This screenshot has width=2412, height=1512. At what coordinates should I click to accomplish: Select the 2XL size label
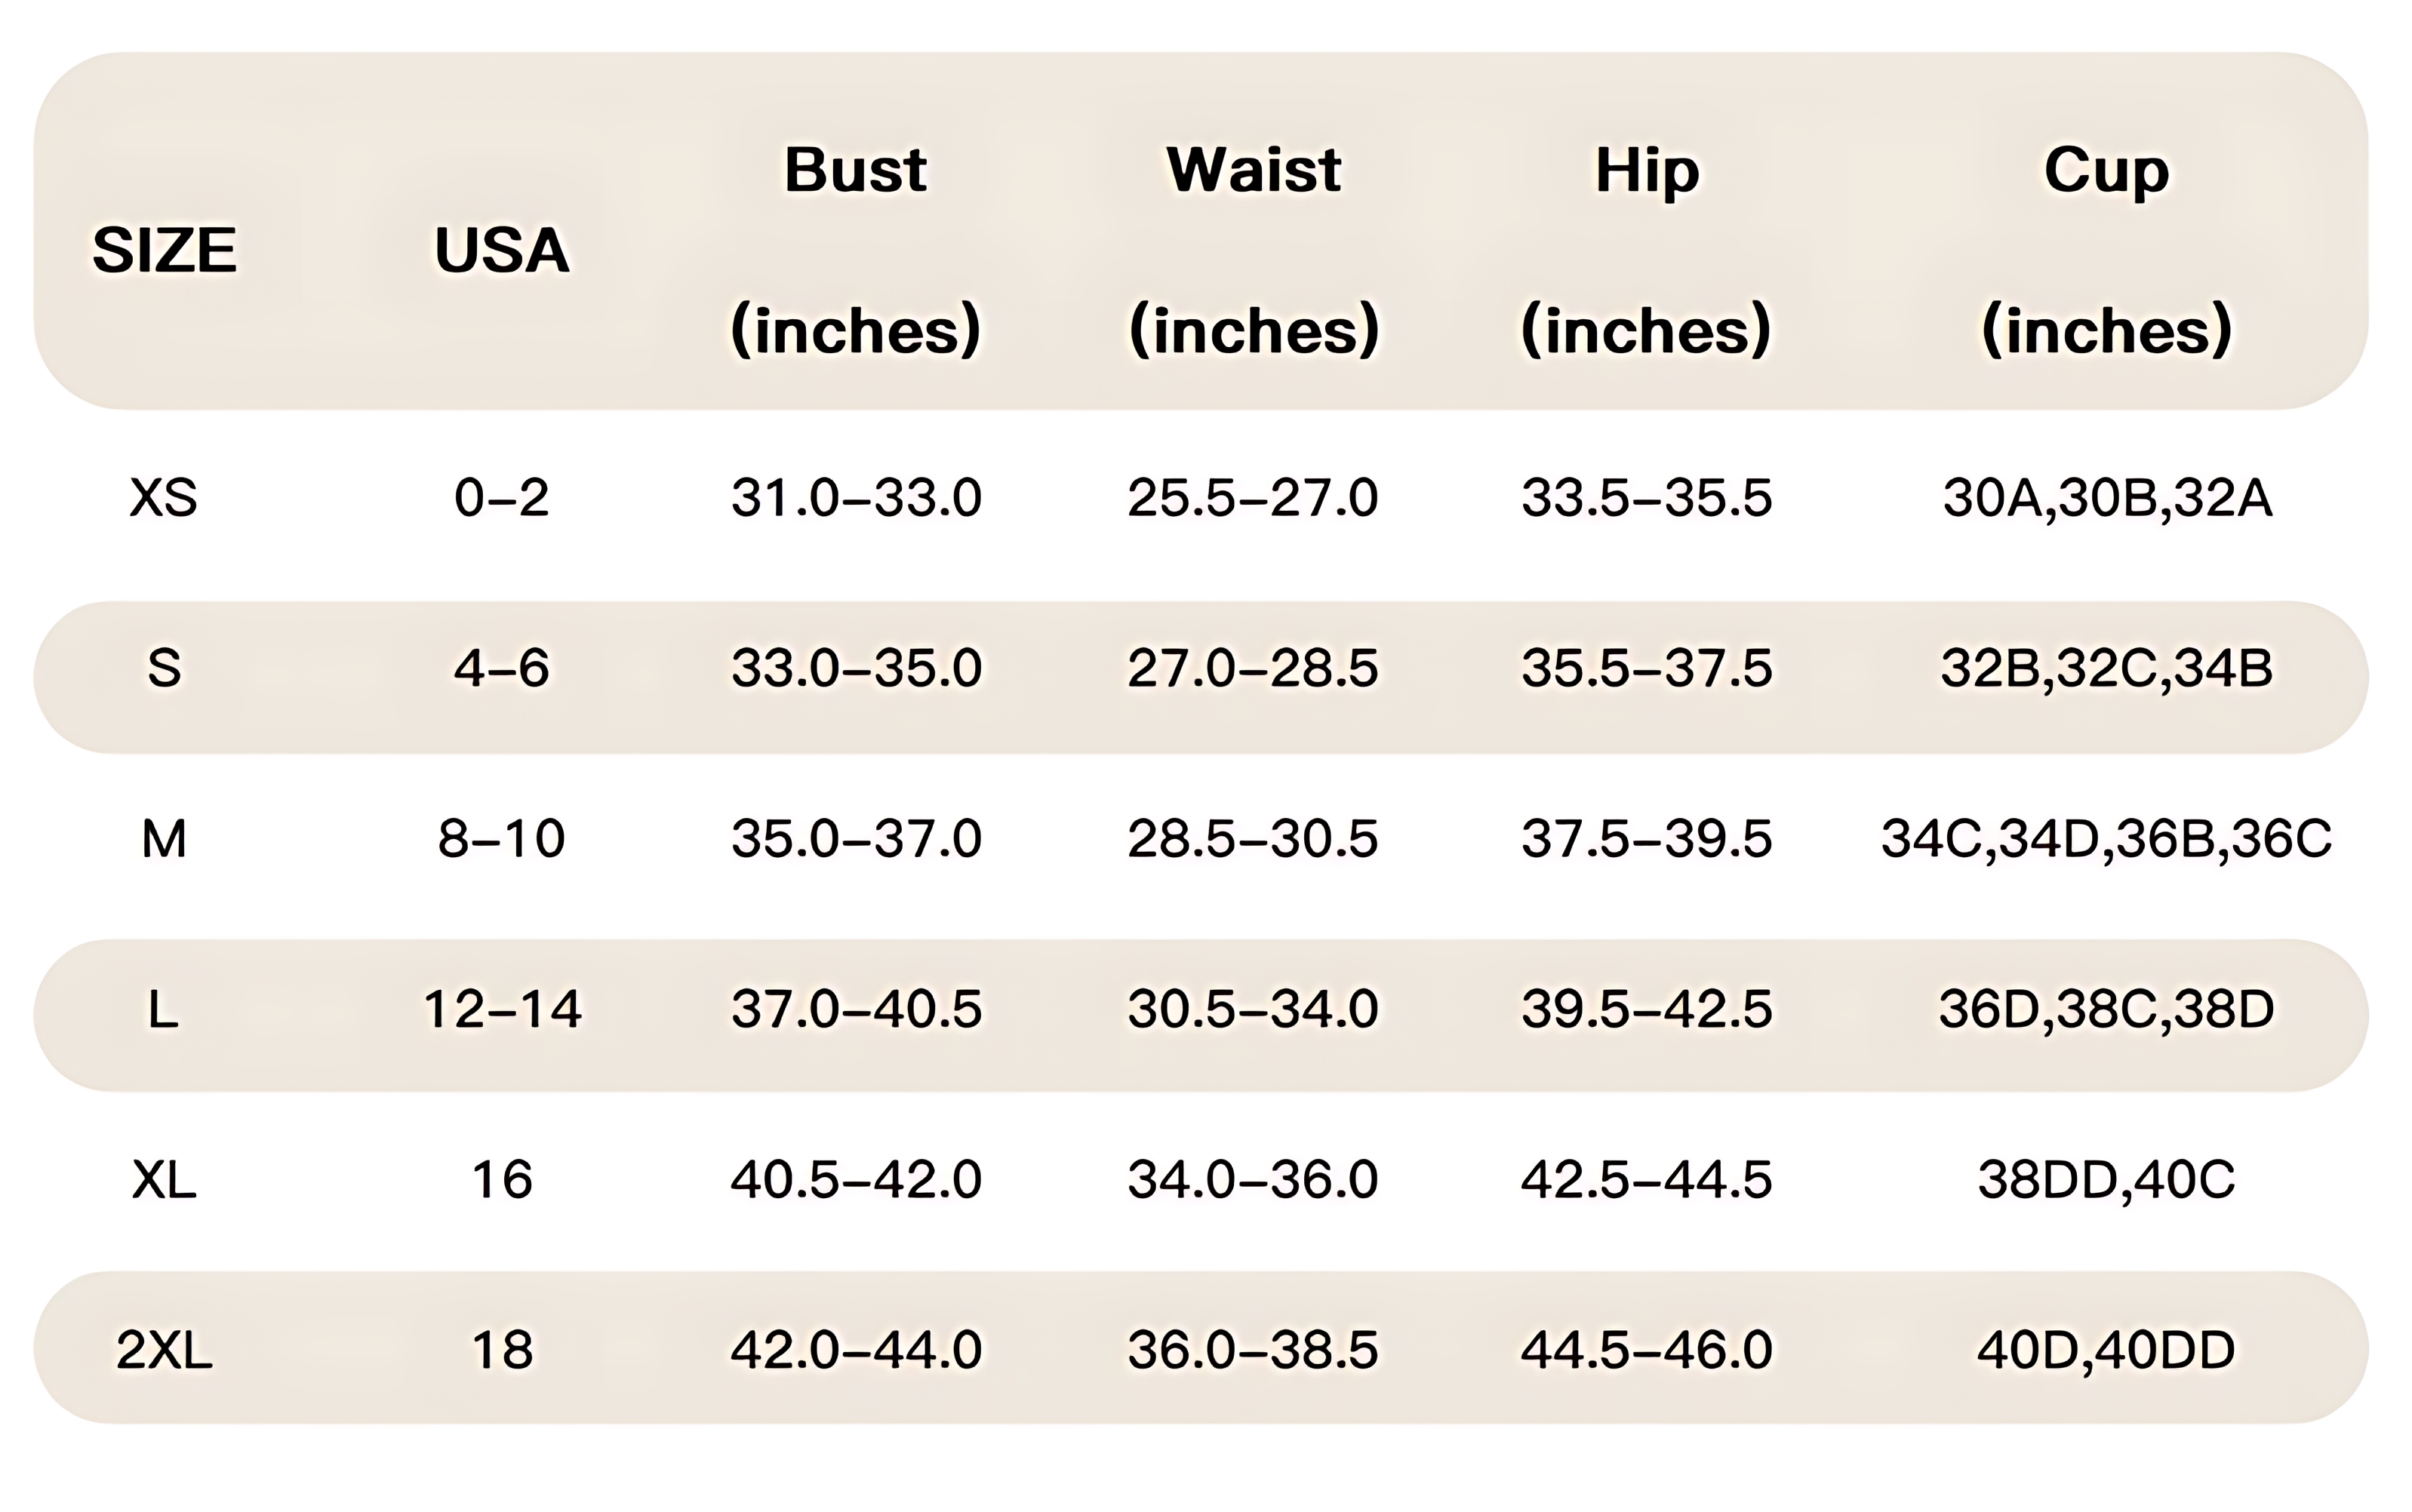coord(164,1350)
